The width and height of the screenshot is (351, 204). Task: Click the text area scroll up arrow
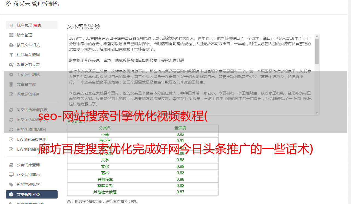pyautogui.click(x=317, y=36)
